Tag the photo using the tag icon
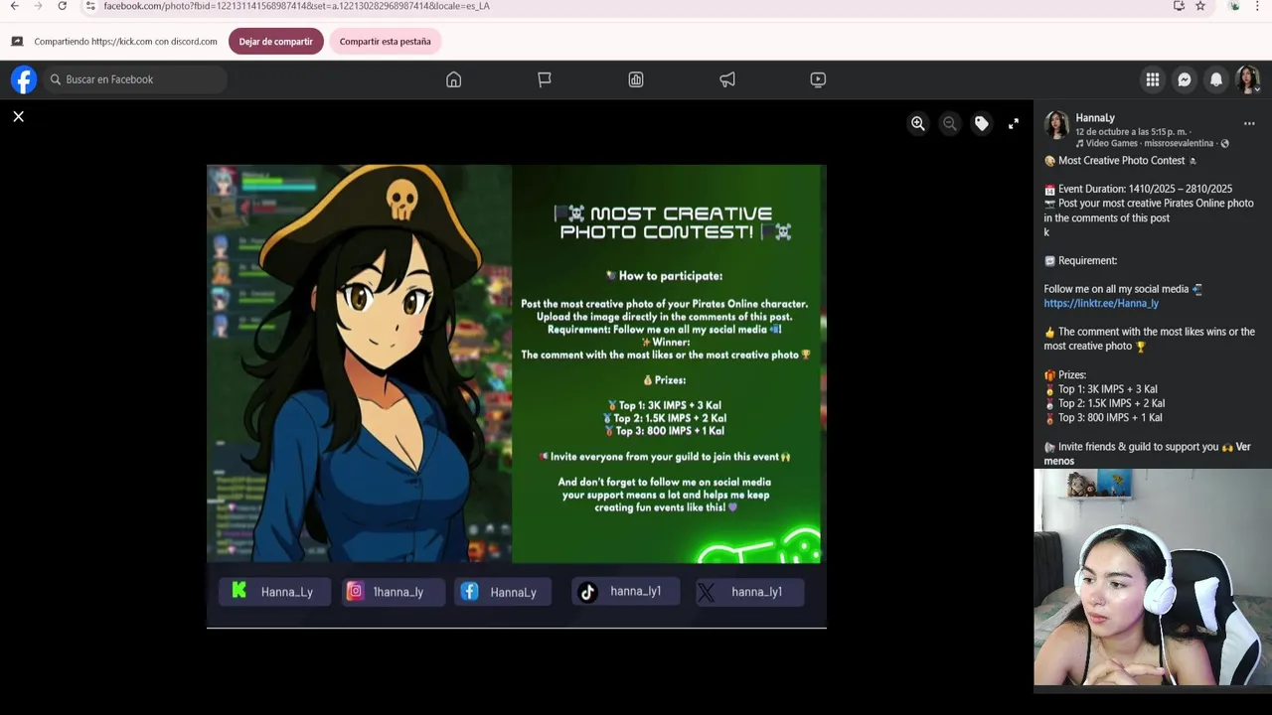 coord(982,123)
